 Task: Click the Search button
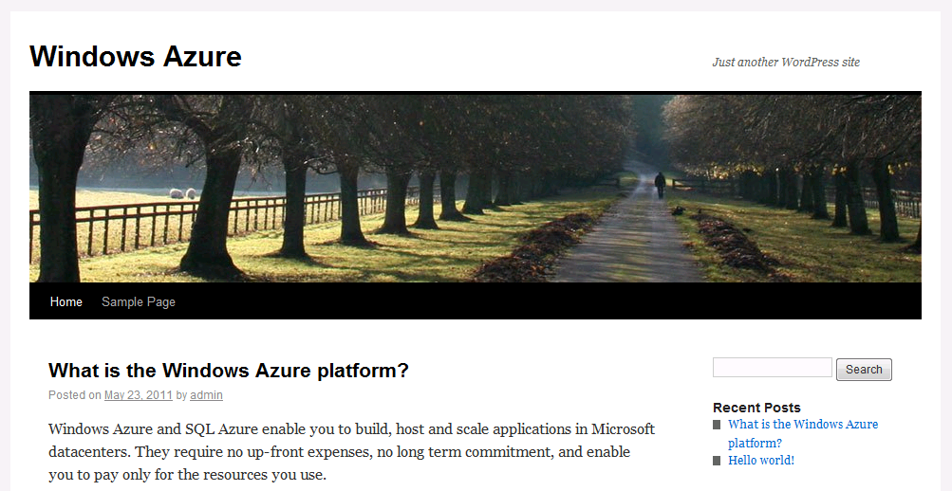point(864,369)
